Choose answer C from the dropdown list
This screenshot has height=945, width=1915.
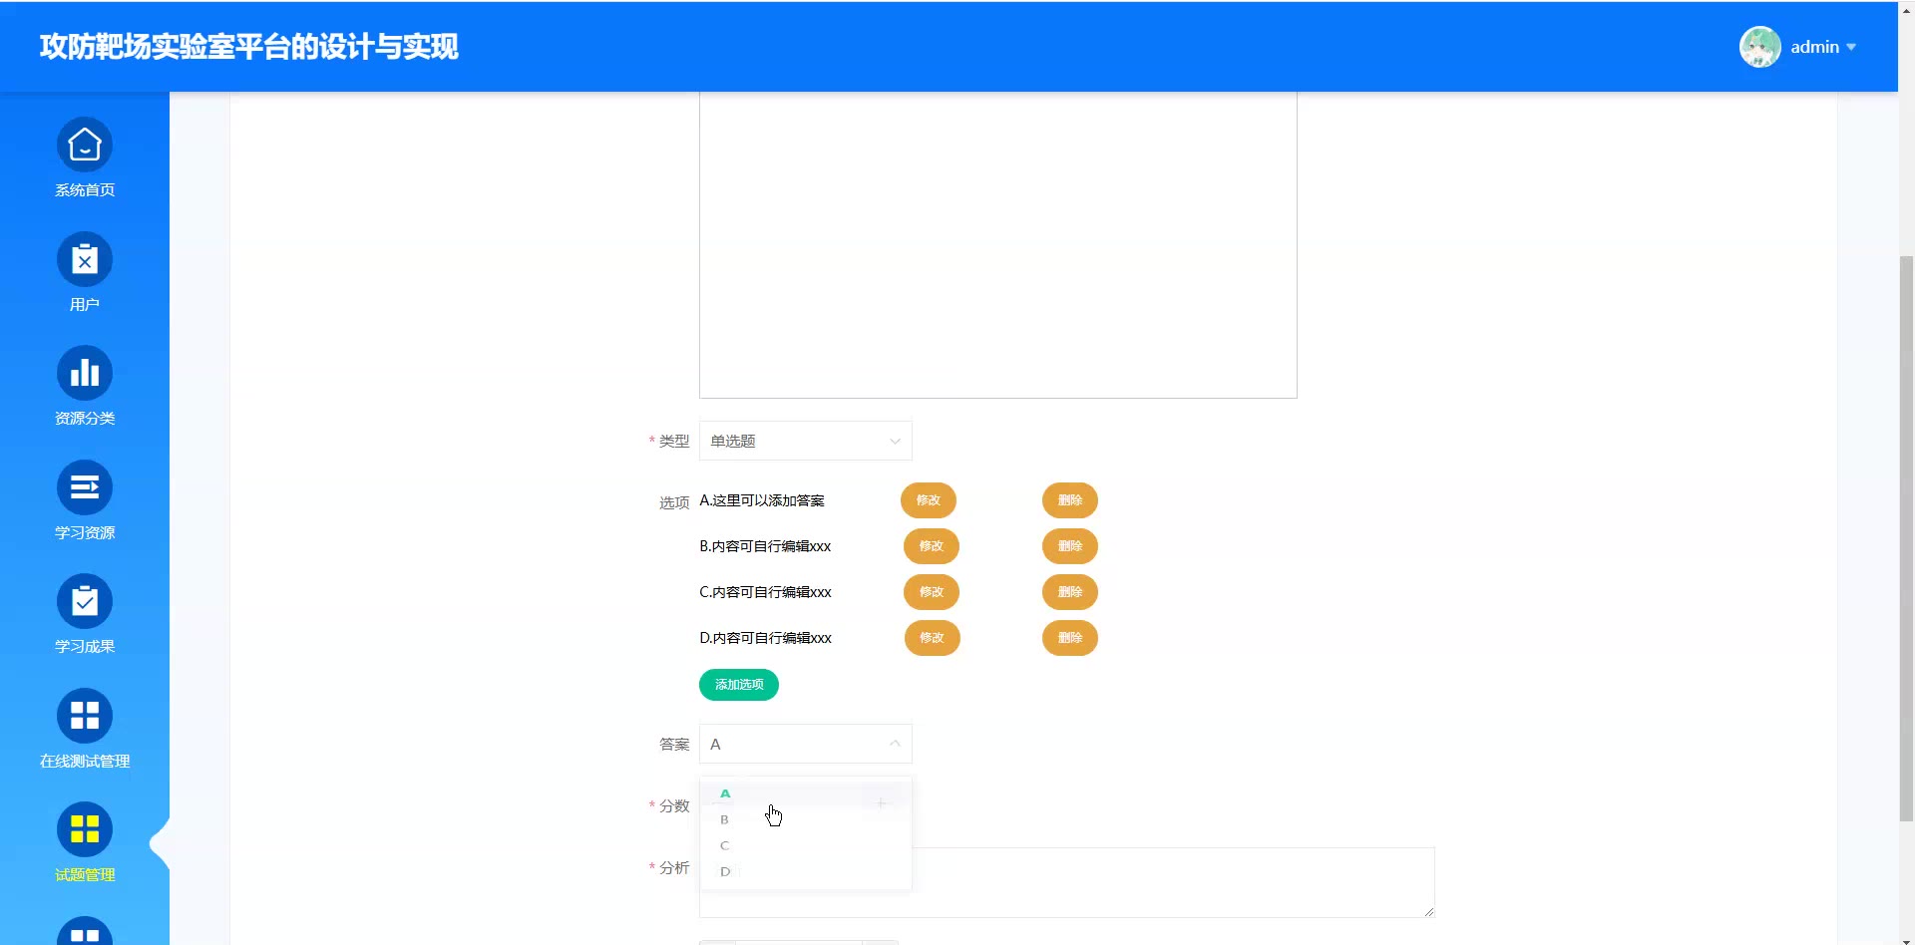point(806,845)
